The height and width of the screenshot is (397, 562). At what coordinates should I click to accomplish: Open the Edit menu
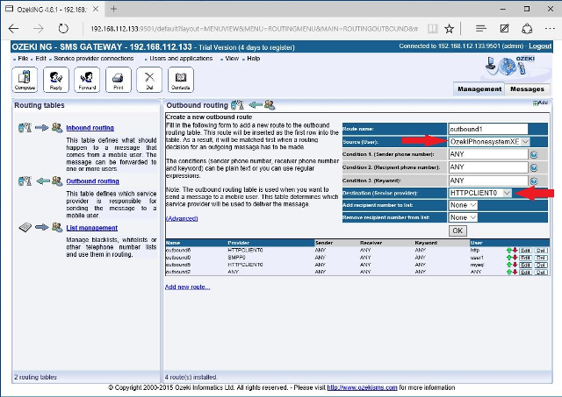pyautogui.click(x=41, y=59)
